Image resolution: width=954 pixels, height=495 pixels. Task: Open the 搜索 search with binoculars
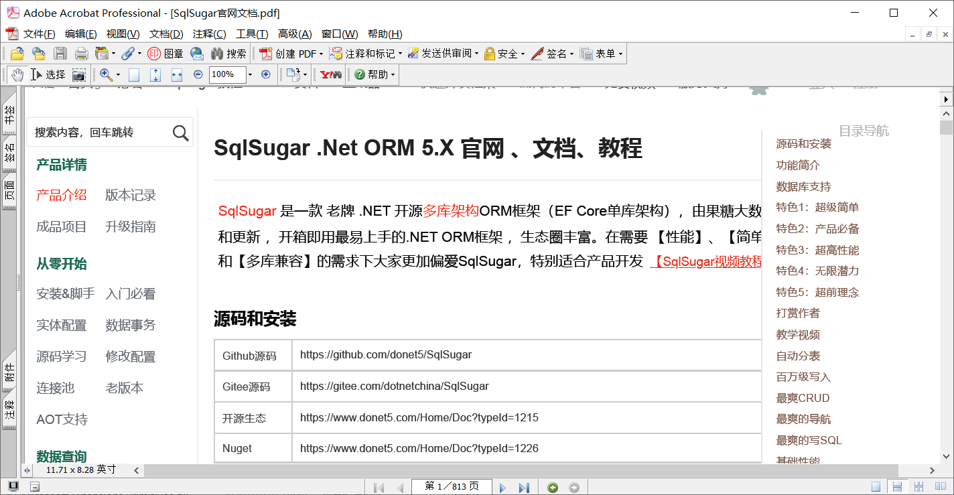point(228,54)
